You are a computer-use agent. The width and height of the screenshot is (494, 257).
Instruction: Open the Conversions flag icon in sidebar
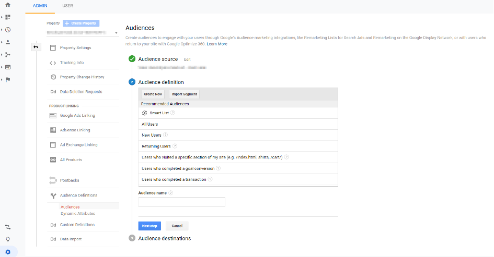point(7,80)
